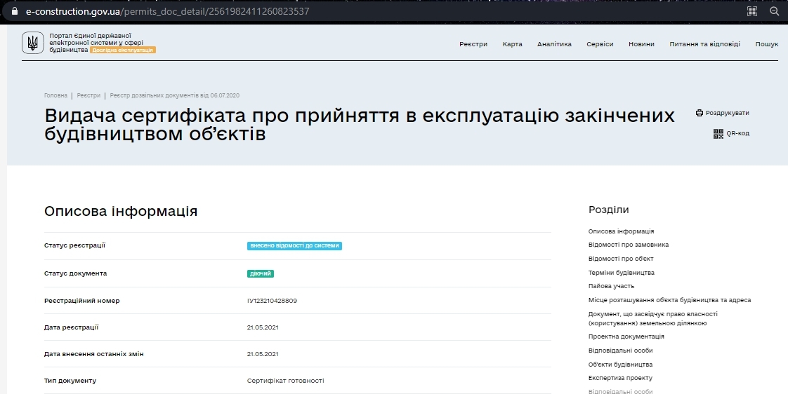
Task: Jump to Проектна документація section
Action: tap(626, 337)
